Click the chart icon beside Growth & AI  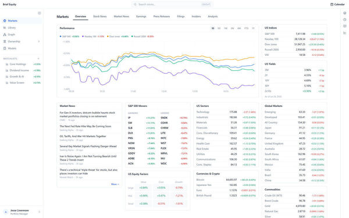tap(7, 77)
